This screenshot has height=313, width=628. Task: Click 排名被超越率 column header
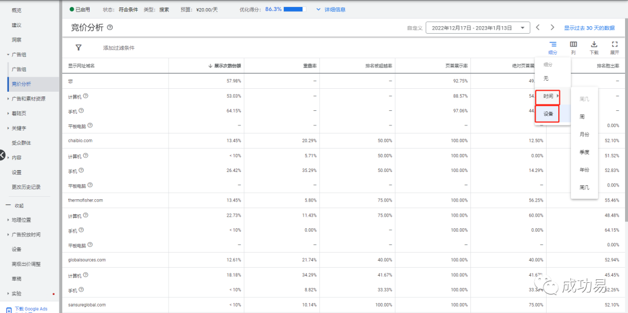[x=379, y=66]
